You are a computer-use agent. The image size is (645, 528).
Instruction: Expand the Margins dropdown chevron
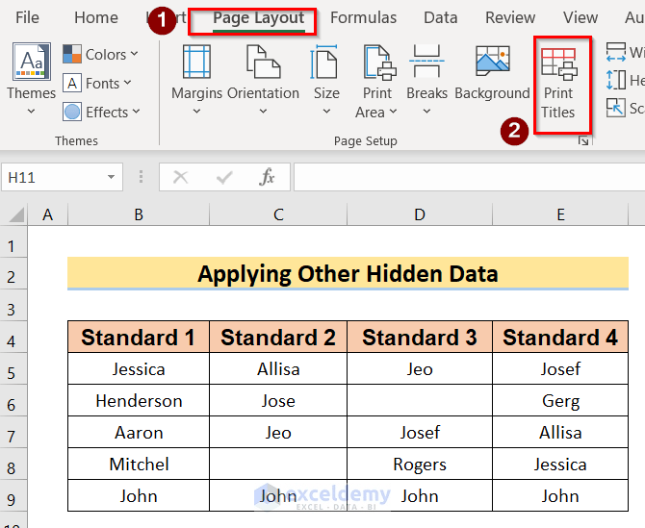(x=196, y=112)
